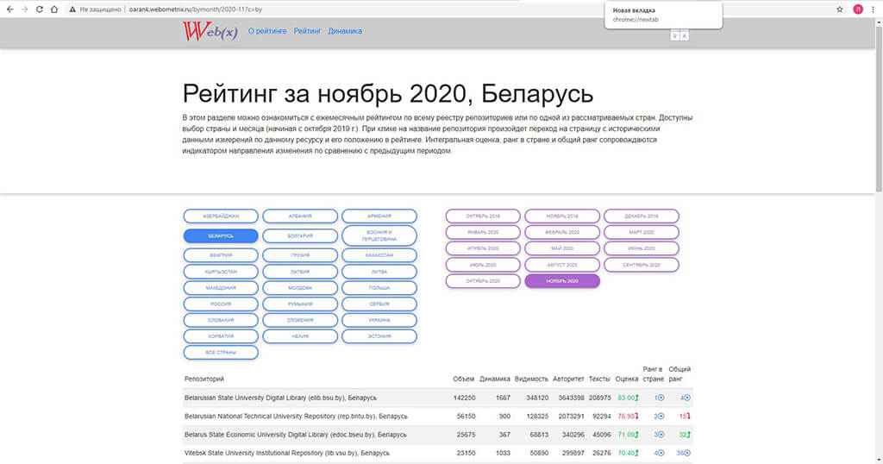The height and width of the screenshot is (464, 883).
Task: Open the 'О рейтинге' menu item
Action: [267, 31]
